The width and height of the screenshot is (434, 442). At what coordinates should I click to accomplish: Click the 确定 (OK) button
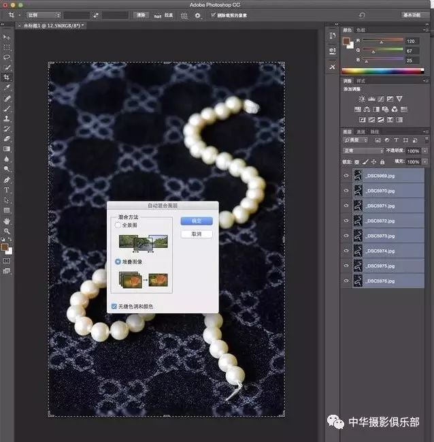197,221
